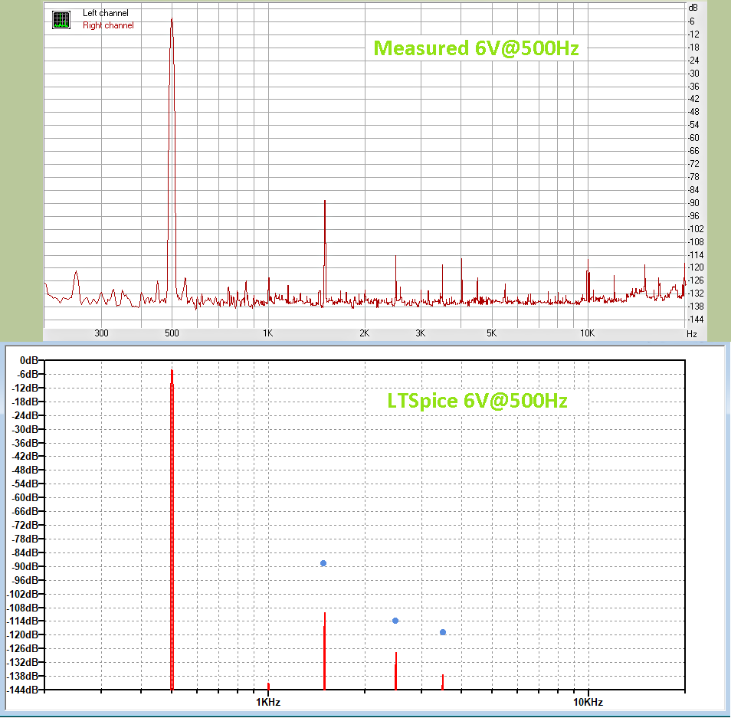This screenshot has height=718, width=731.
Task: Click the 1KHz axis label in LTSpice plot
Action: pos(268,702)
